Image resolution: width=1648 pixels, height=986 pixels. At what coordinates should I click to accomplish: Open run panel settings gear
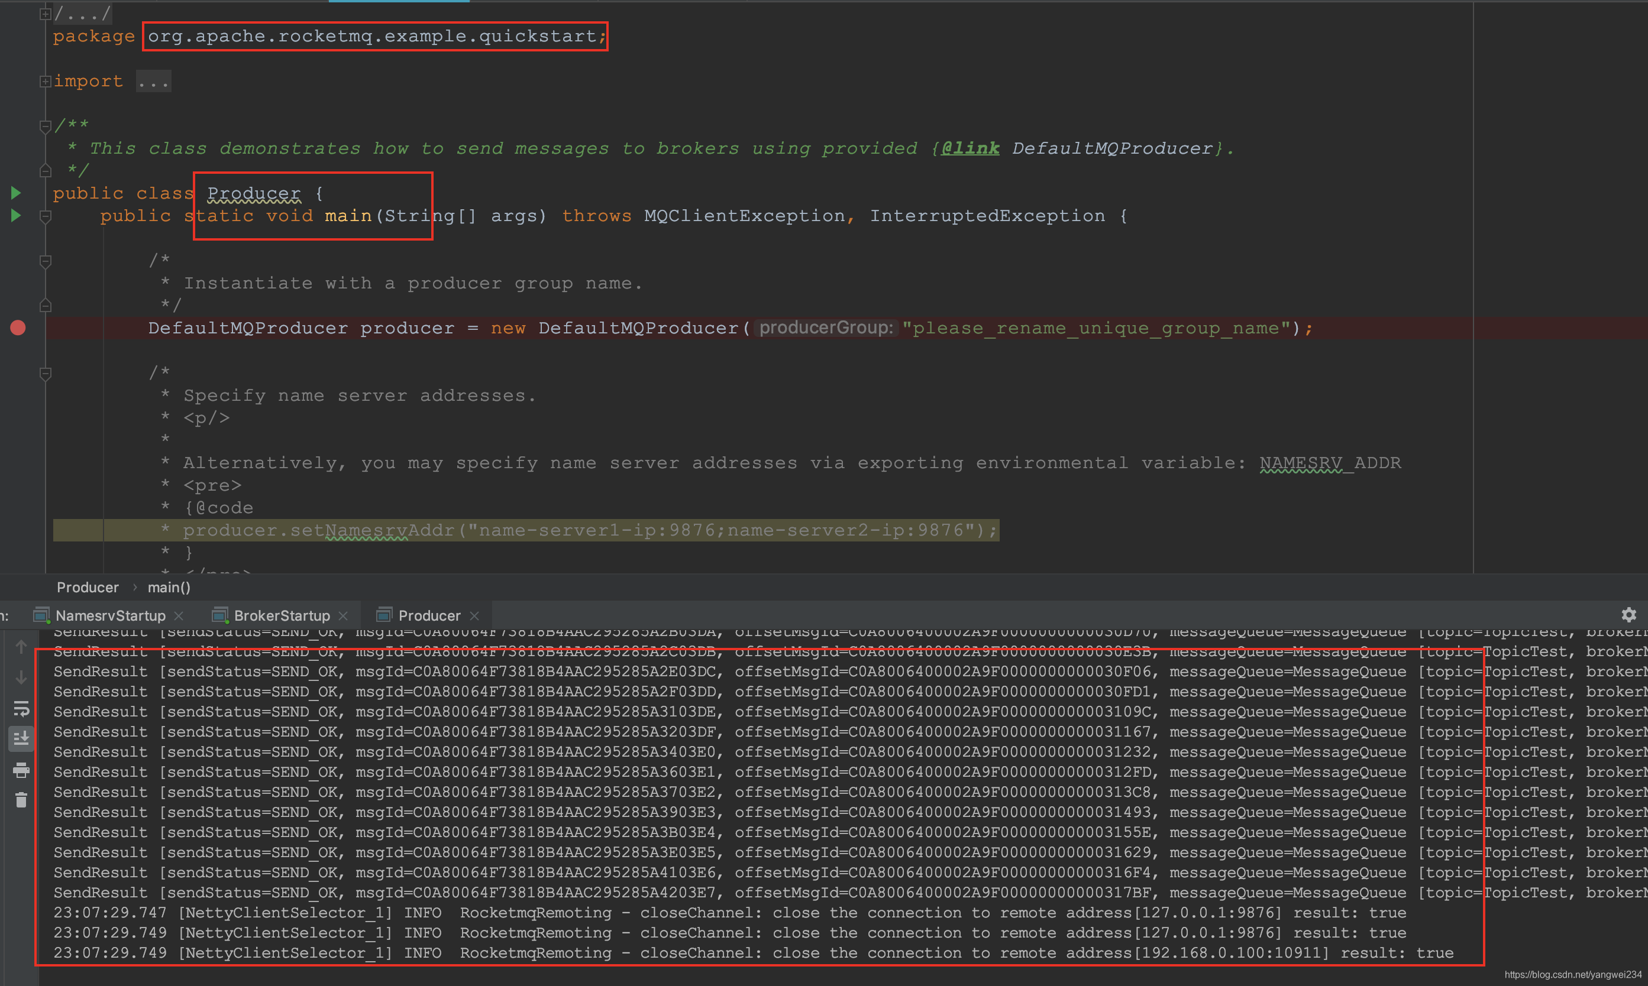(1628, 615)
